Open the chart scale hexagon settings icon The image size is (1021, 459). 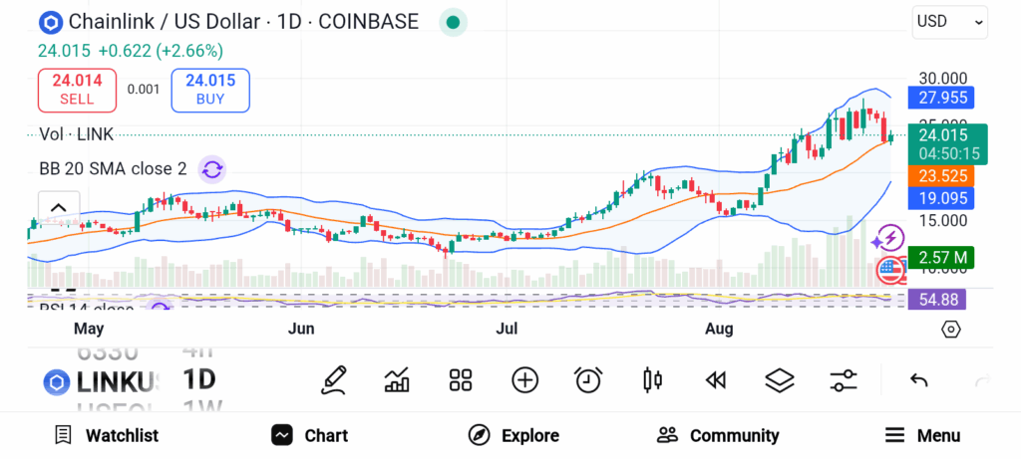click(950, 329)
